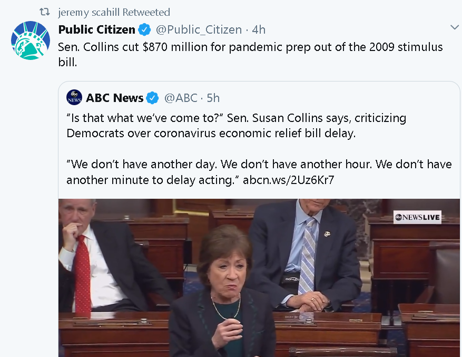Open the Public Citizen Statue of Liberty avatar

click(x=31, y=40)
